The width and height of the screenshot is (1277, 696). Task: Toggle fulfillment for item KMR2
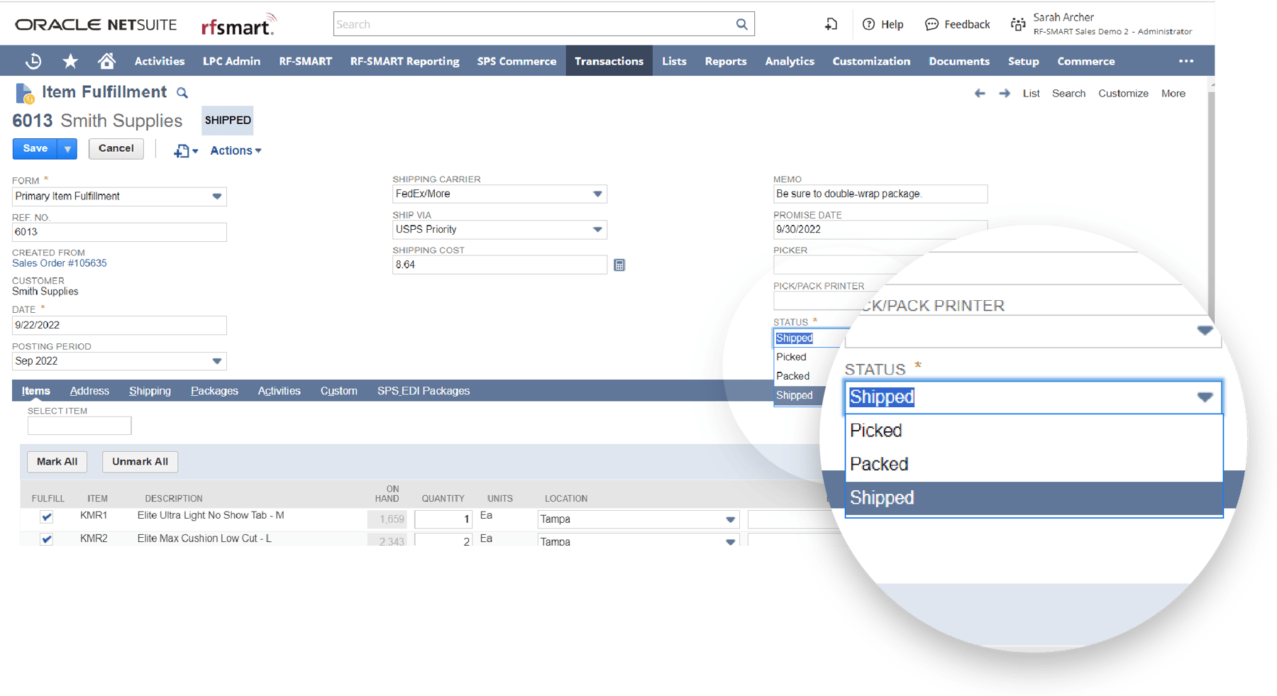(x=46, y=539)
